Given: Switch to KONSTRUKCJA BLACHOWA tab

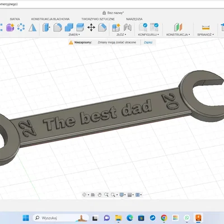Looking at the screenshot, I should (x=50, y=19).
